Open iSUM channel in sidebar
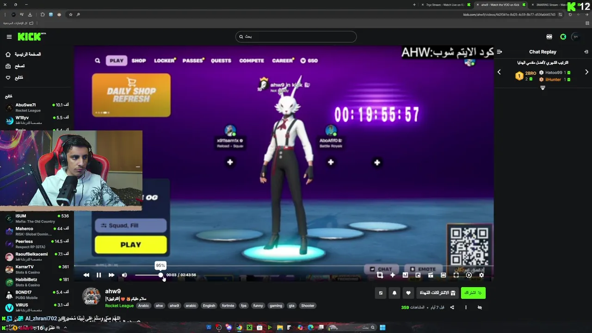592x333 pixels. coord(37,218)
